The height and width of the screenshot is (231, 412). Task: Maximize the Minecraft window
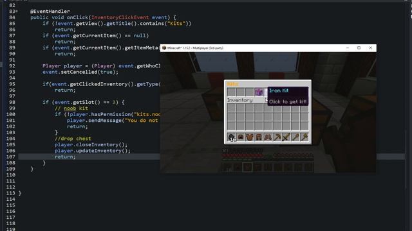click(359, 48)
